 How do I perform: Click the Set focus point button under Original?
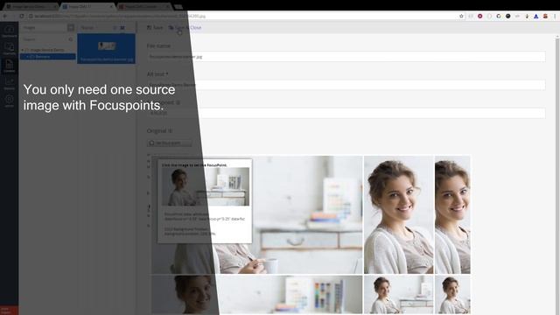click(169, 143)
